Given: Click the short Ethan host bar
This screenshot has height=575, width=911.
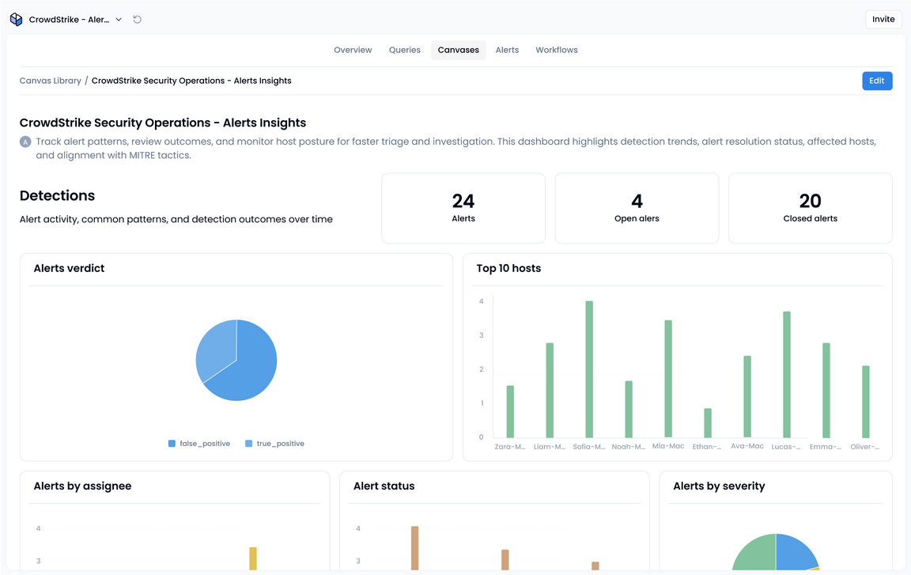Looking at the screenshot, I should 708,423.
